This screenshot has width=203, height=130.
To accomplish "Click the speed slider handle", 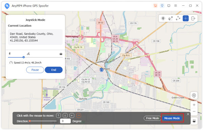I will point(24,57).
